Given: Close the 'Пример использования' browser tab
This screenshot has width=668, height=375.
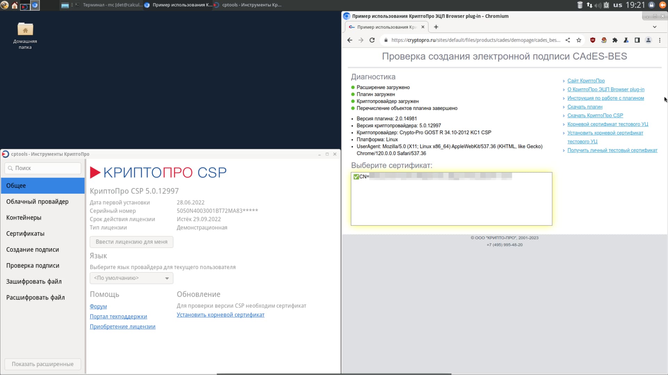Looking at the screenshot, I should pos(423,27).
